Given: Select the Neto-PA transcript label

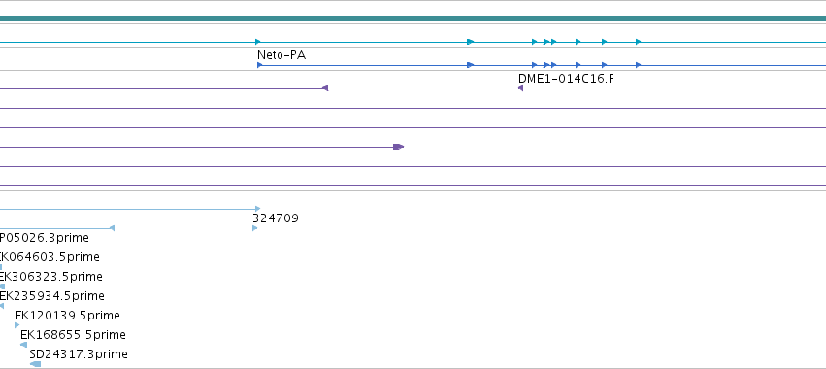Looking at the screenshot, I should (x=281, y=54).
